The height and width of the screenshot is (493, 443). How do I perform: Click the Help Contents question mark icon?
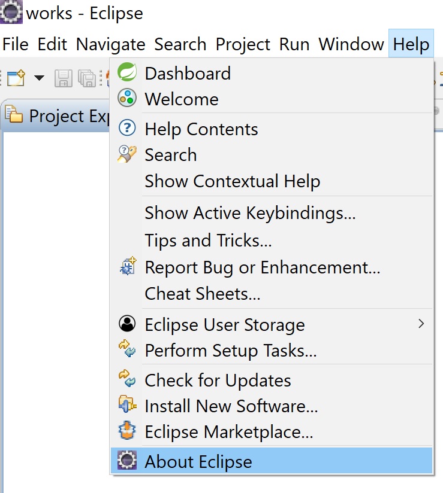point(127,127)
